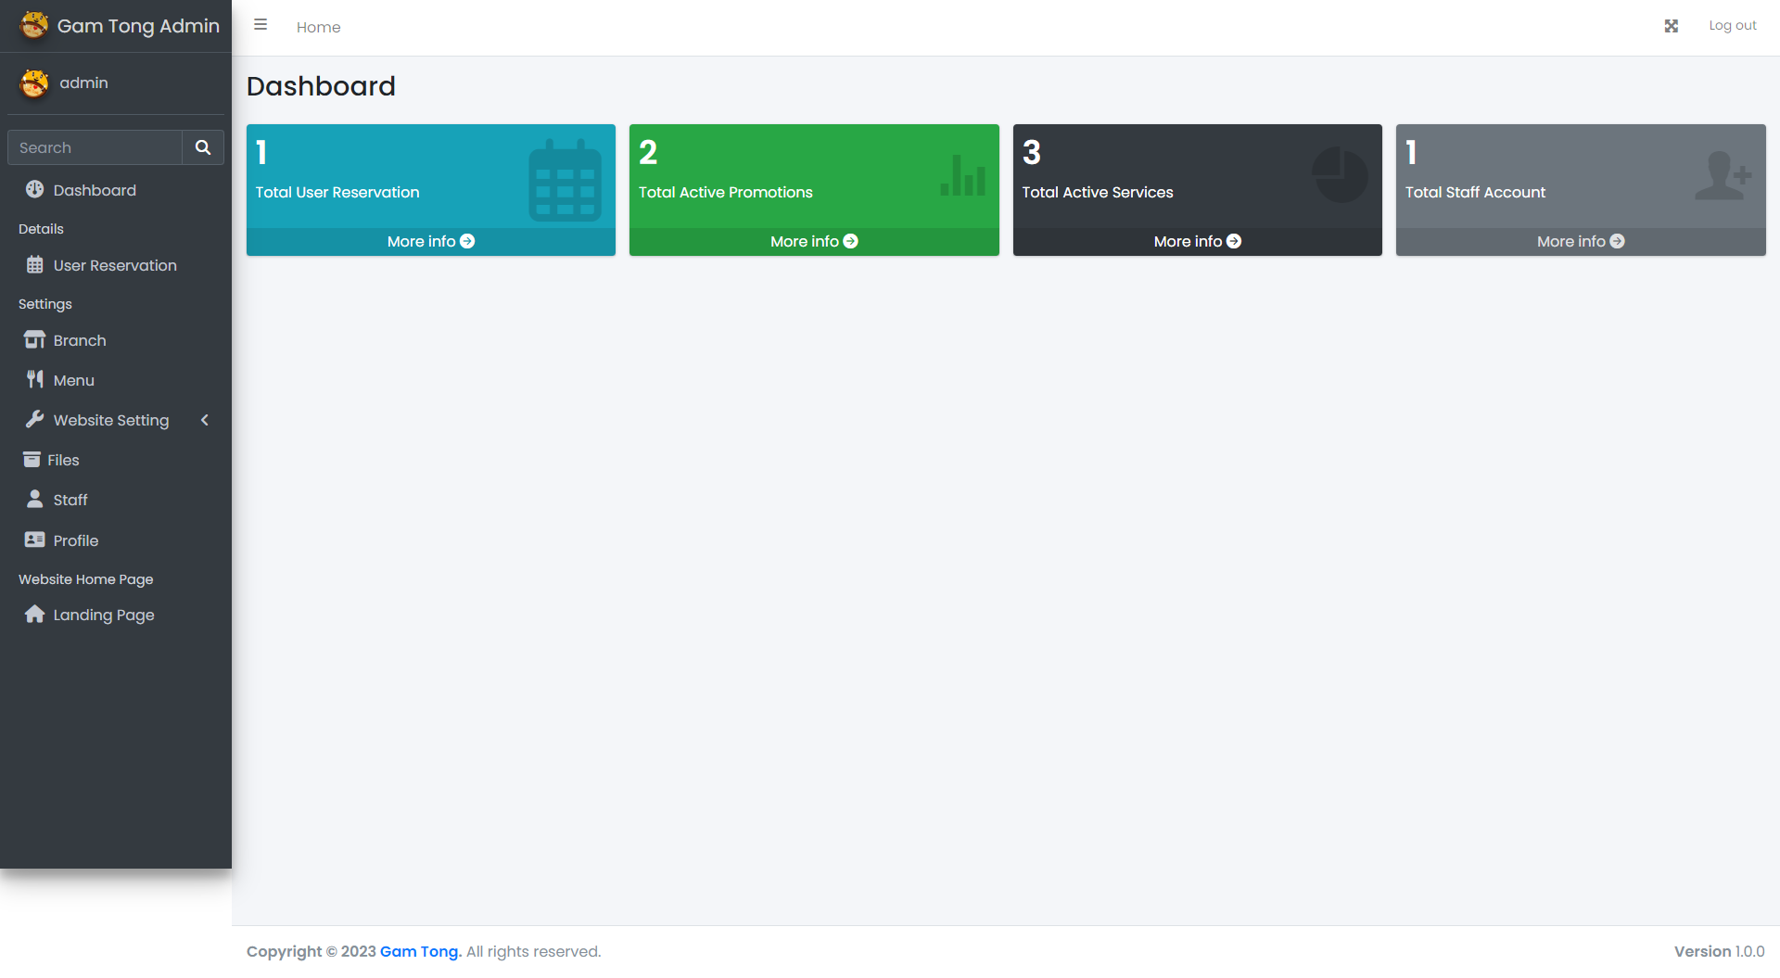Click the Profile ID card icon
The width and height of the screenshot is (1780, 978).
pos(34,540)
